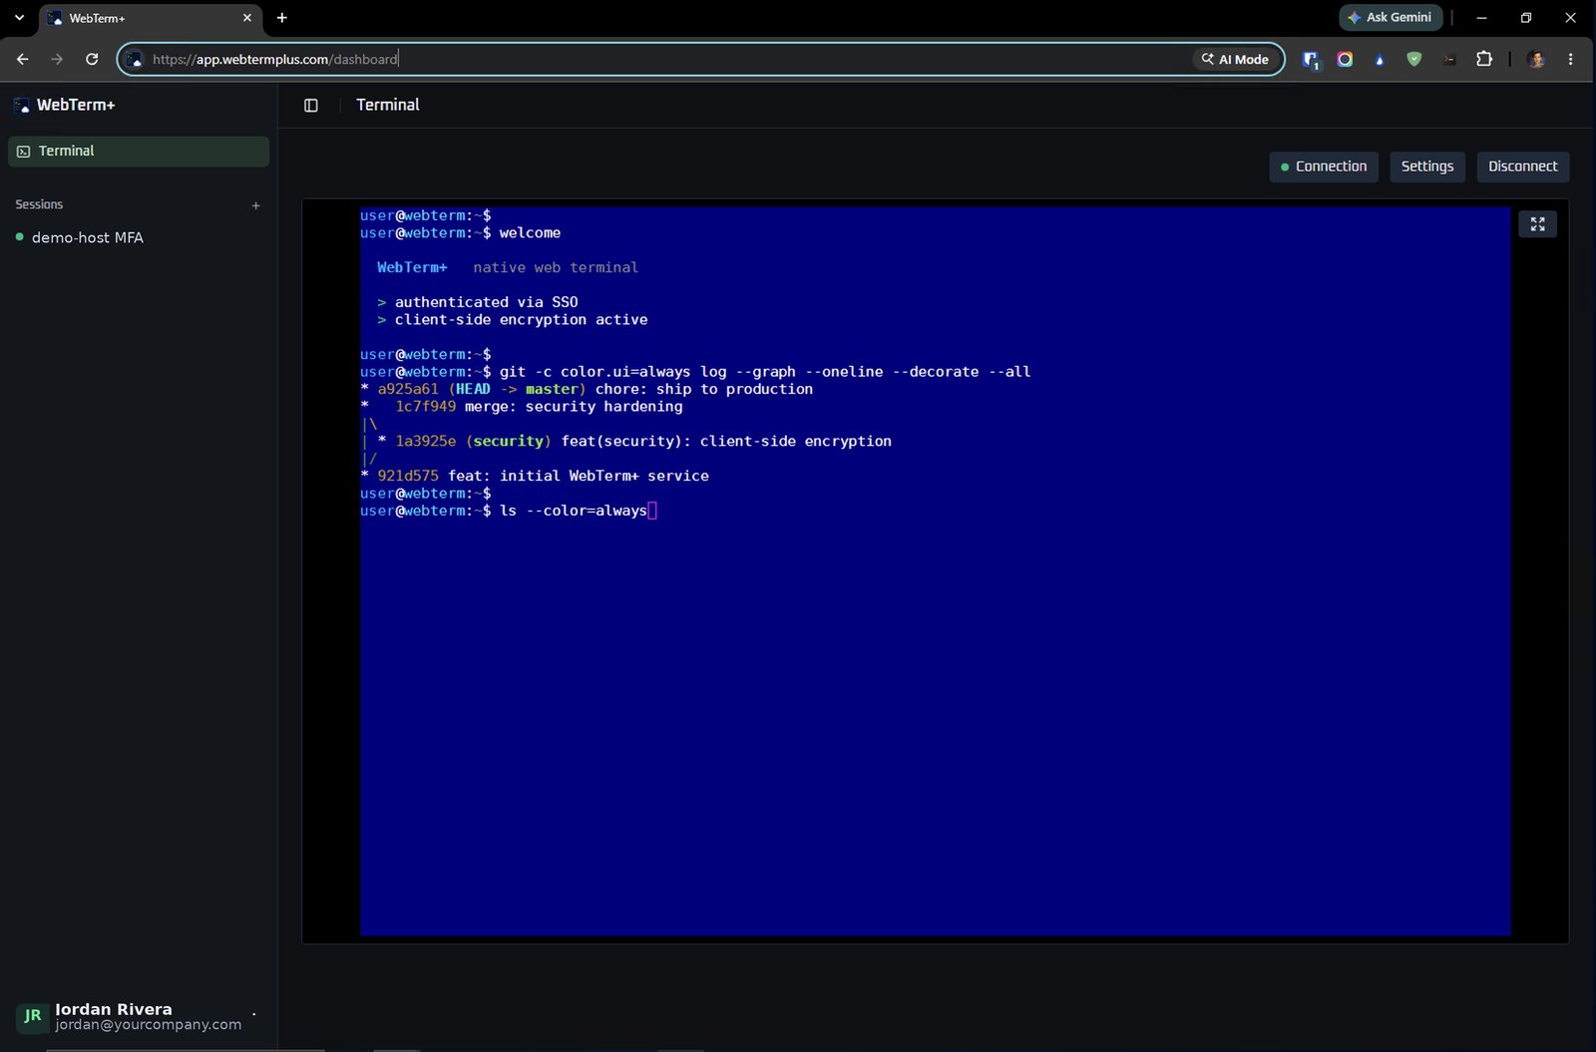Click the 1a3925e security commit hash
Screen dimensions: 1596x1052
coord(426,441)
